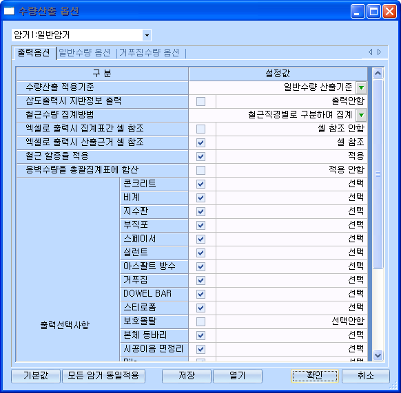
Task: Click the tab scroll left arrow
Action: tap(370, 52)
